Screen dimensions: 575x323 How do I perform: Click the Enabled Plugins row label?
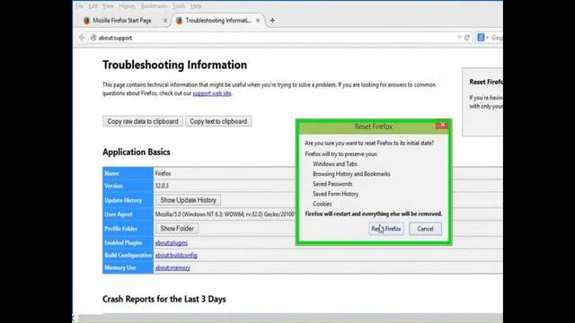pyautogui.click(x=123, y=243)
